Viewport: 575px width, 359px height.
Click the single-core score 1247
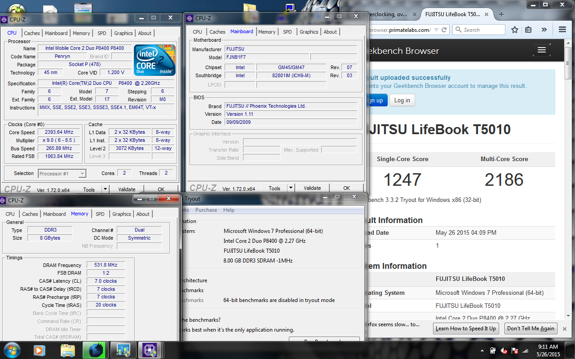coord(402,179)
